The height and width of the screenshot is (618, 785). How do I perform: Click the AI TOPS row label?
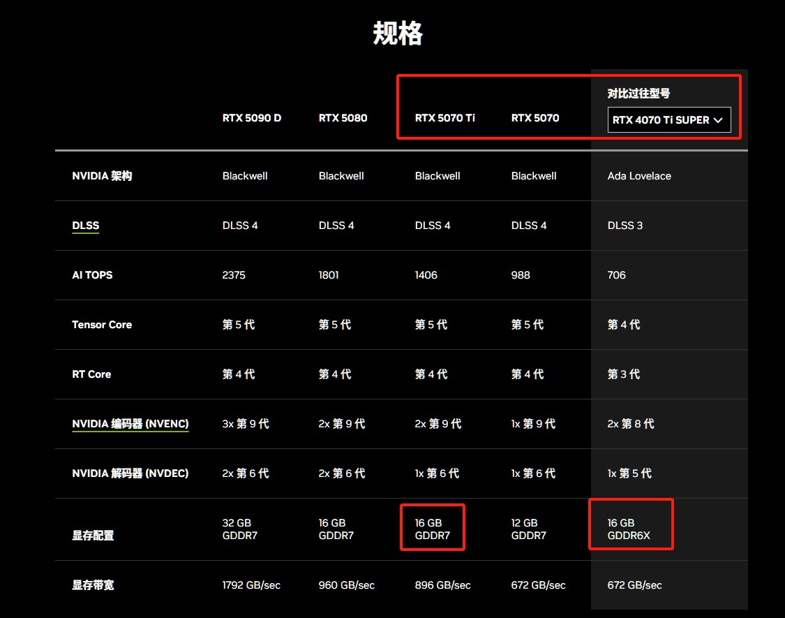[x=92, y=275]
